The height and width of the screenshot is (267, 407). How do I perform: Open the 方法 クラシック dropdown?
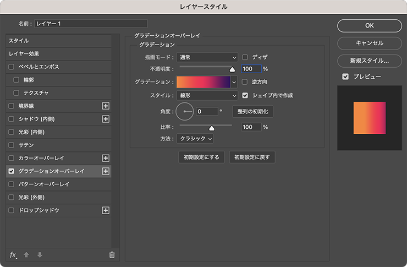[x=195, y=139]
